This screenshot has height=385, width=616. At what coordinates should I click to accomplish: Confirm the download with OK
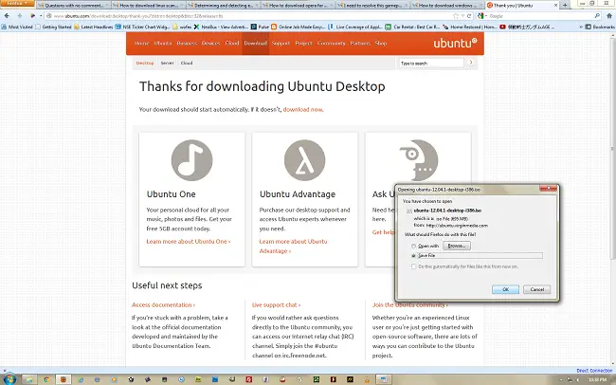505,289
